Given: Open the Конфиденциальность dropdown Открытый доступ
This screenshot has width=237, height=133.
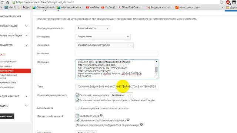Looking at the screenshot, I should (93, 28).
